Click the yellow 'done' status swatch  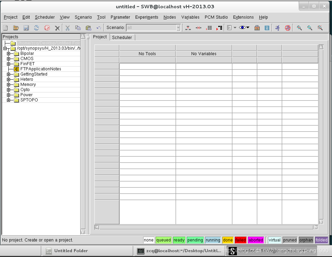tap(228, 240)
